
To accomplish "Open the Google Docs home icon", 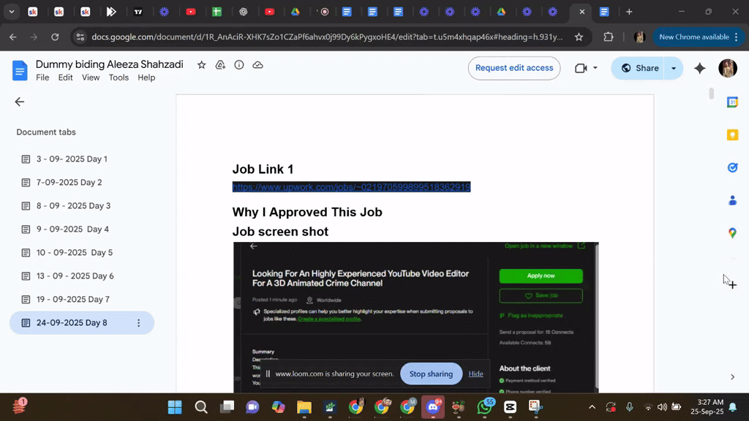I will tap(20, 71).
